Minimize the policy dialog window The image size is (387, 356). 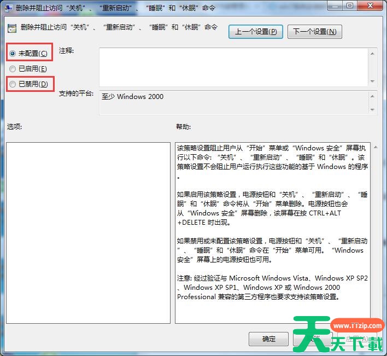(x=335, y=5)
